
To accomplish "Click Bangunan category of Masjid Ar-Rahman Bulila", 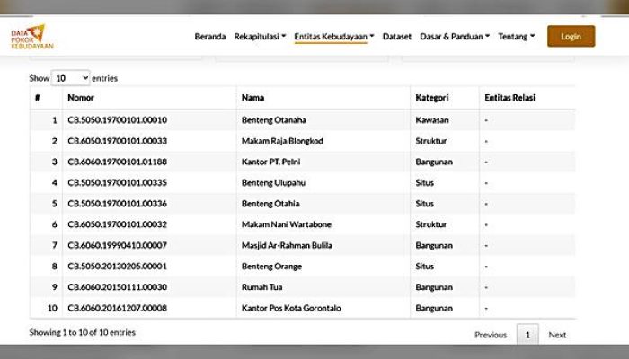I will point(434,245).
